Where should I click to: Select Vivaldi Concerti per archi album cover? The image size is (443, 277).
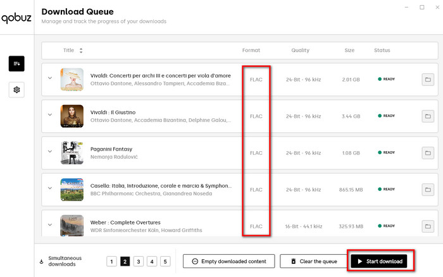tap(72, 80)
